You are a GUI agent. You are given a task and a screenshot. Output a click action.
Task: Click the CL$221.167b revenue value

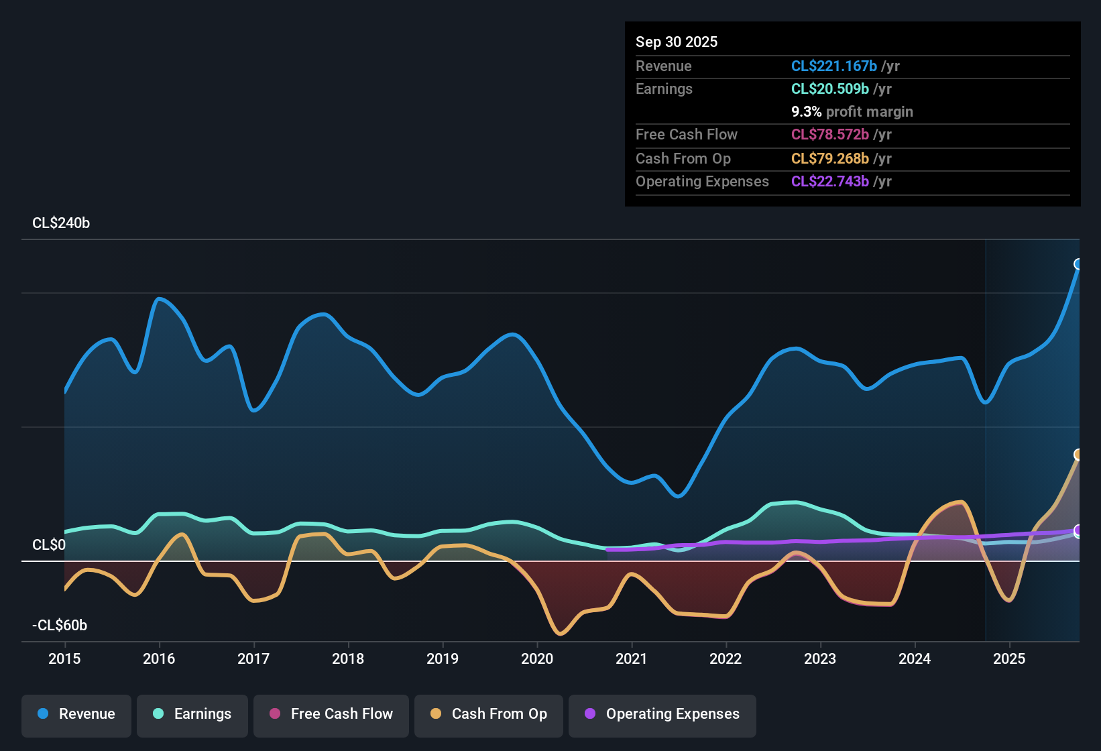834,66
